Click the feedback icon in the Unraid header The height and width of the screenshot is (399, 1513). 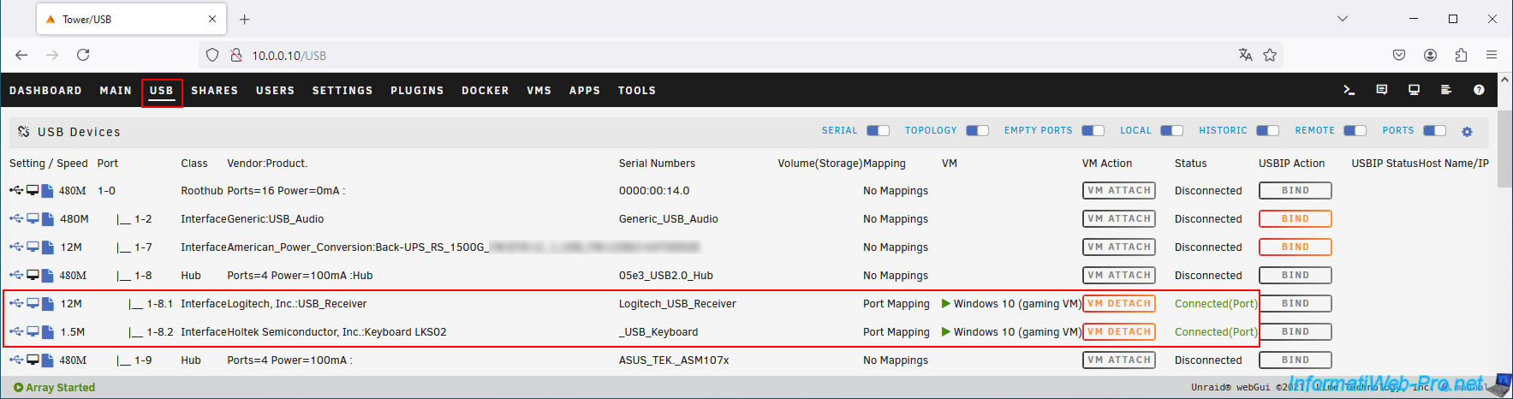point(1381,90)
